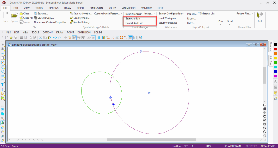This screenshot has width=278, height=148.
Task: Toggle the OFF snap button in left toolbar
Action: tap(3, 109)
